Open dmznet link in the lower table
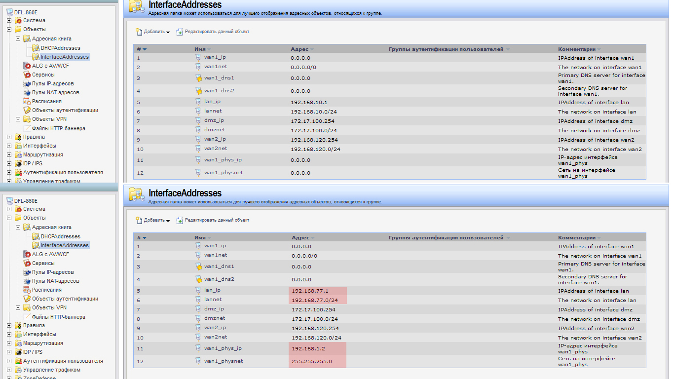This screenshot has height=379, width=674. click(215, 318)
